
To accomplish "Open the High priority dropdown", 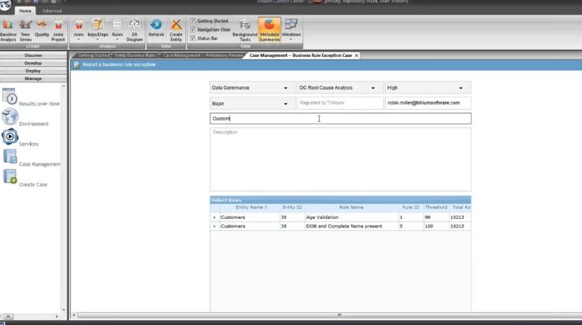I will [428, 87].
